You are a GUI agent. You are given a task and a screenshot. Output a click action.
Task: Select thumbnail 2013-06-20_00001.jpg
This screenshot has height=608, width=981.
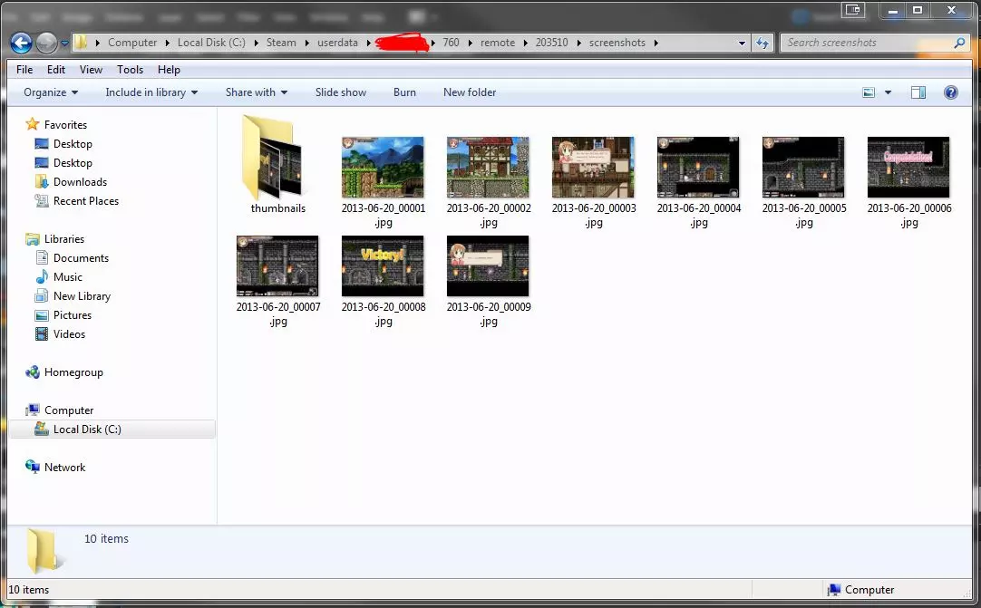(x=383, y=167)
